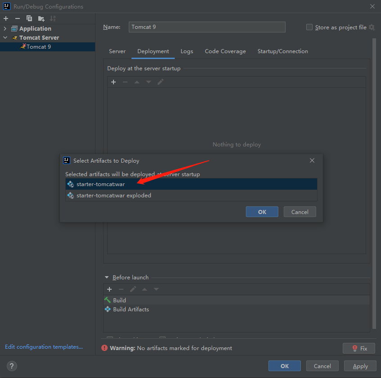Remove the selected Before launch task
The height and width of the screenshot is (378, 381).
point(121,289)
